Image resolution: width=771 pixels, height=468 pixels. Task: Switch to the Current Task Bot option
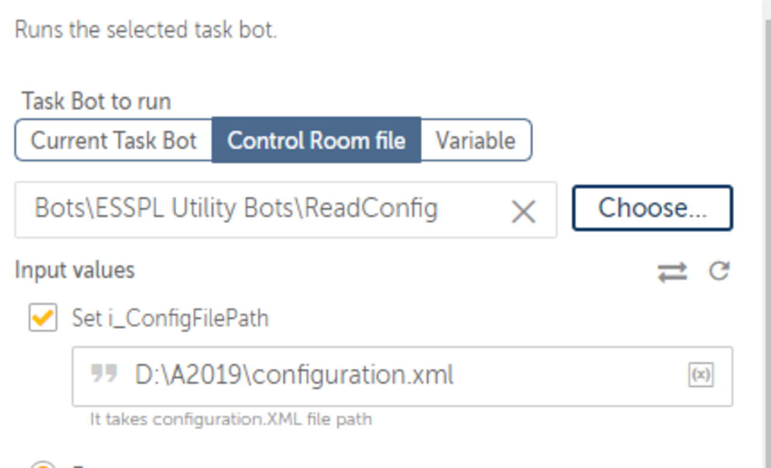pos(114,140)
